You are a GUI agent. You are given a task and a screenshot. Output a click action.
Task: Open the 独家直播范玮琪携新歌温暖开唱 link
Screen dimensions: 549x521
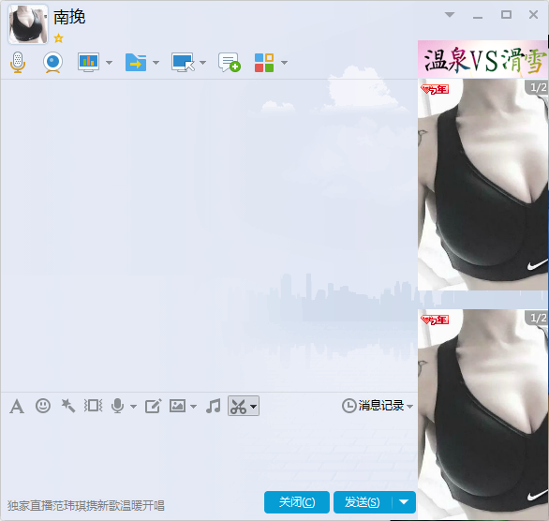pos(86,506)
